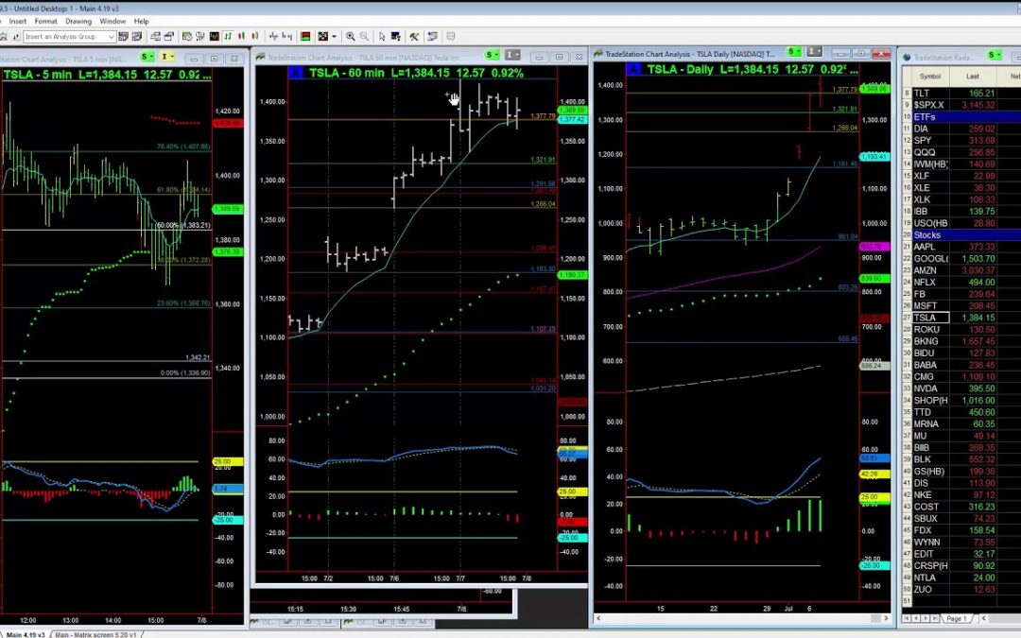Click the red and green color block icon

305,37
